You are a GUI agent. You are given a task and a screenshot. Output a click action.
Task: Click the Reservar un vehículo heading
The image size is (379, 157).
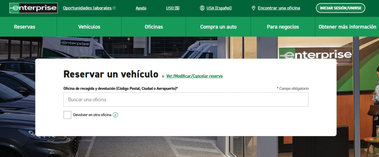(111, 74)
